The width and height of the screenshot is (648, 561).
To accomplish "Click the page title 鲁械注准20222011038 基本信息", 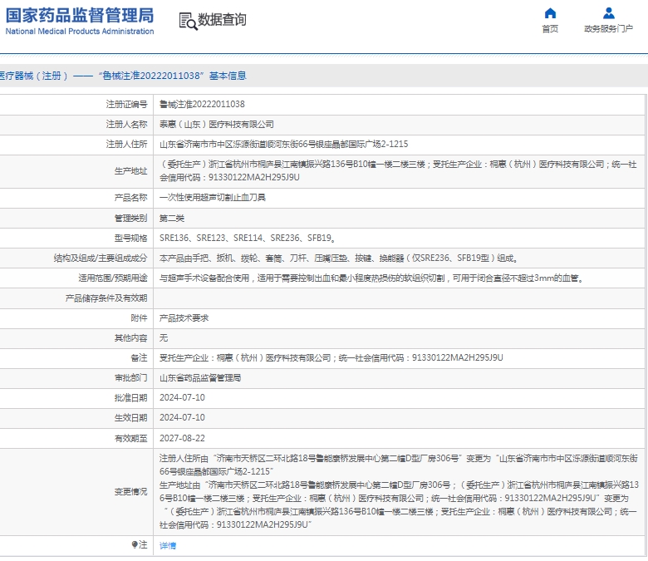I will click(172, 76).
